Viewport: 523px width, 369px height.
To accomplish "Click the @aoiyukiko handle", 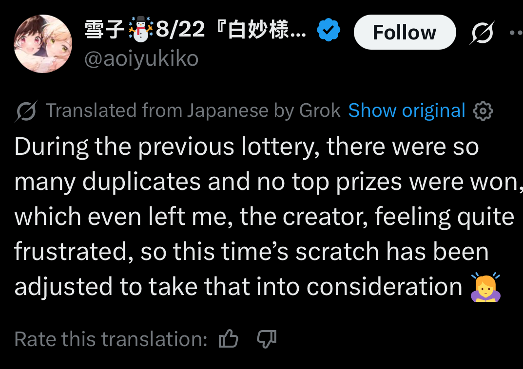I will click(x=141, y=58).
